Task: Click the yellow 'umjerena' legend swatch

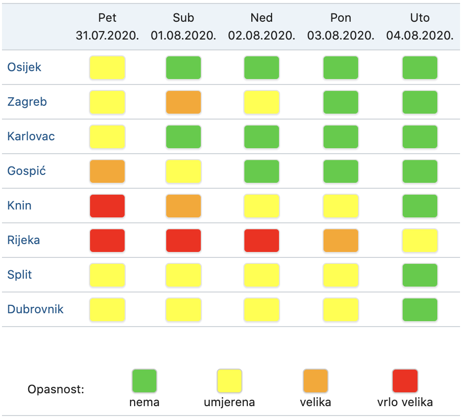Action: tap(230, 381)
